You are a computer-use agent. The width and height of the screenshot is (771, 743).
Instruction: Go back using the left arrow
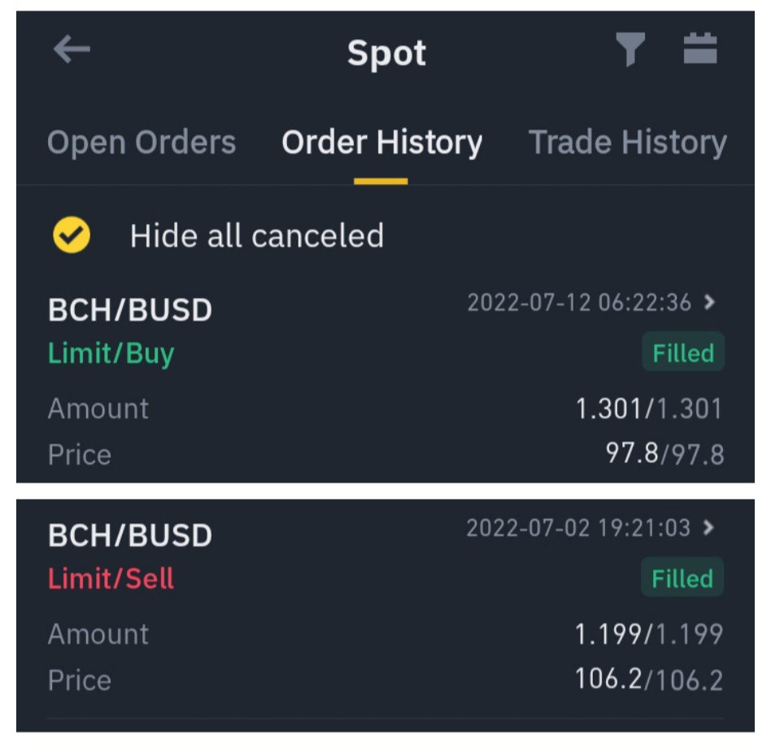click(x=72, y=49)
